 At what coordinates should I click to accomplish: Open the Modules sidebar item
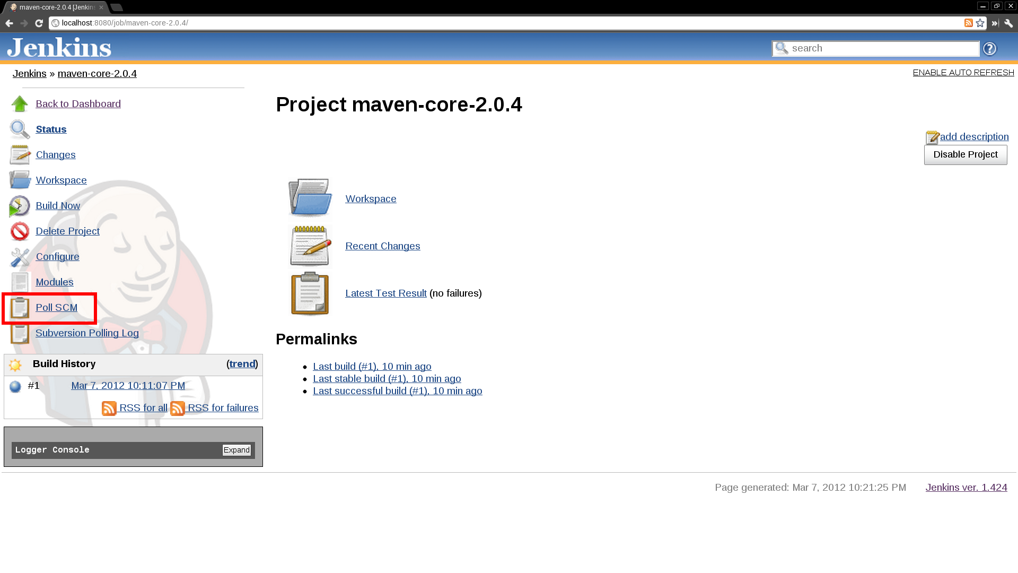[54, 282]
